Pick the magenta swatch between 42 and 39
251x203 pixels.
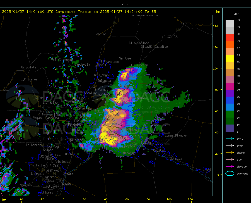pyautogui.click(x=230, y=86)
